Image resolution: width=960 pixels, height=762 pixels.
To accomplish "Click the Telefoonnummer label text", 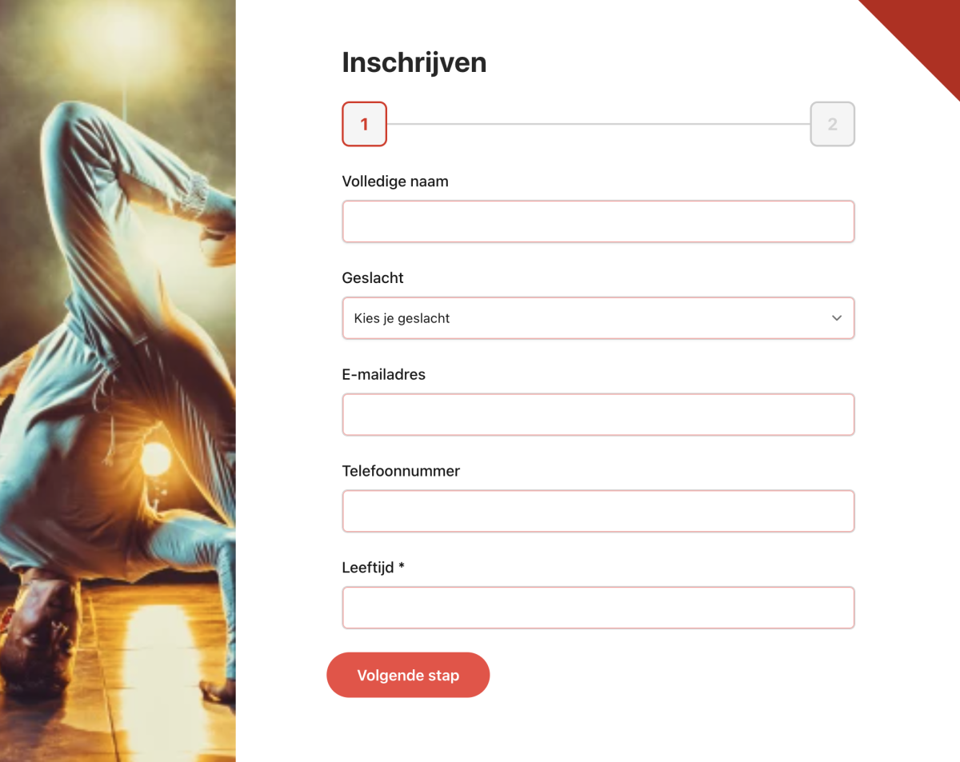I will 401,471.
